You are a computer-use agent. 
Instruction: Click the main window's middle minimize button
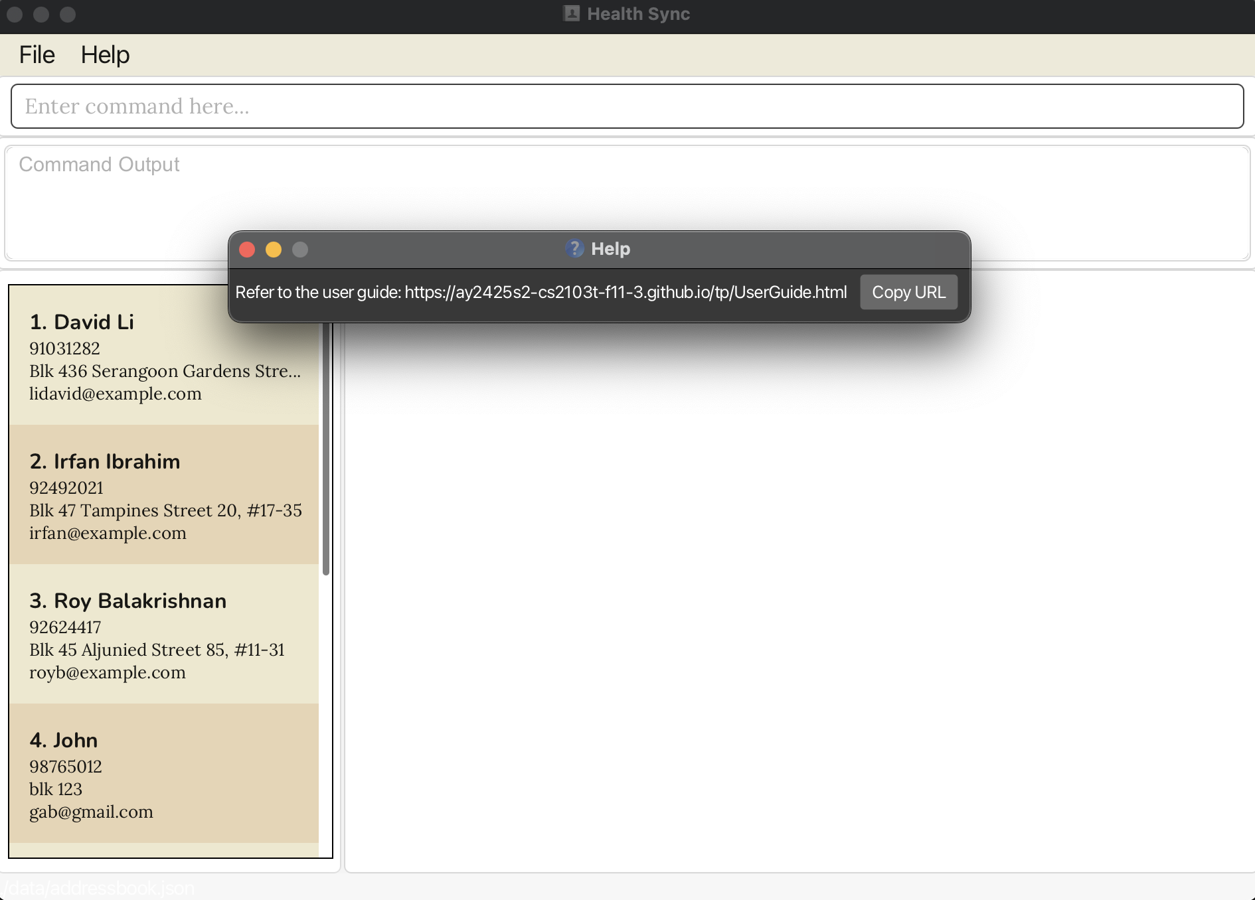pyautogui.click(x=41, y=14)
